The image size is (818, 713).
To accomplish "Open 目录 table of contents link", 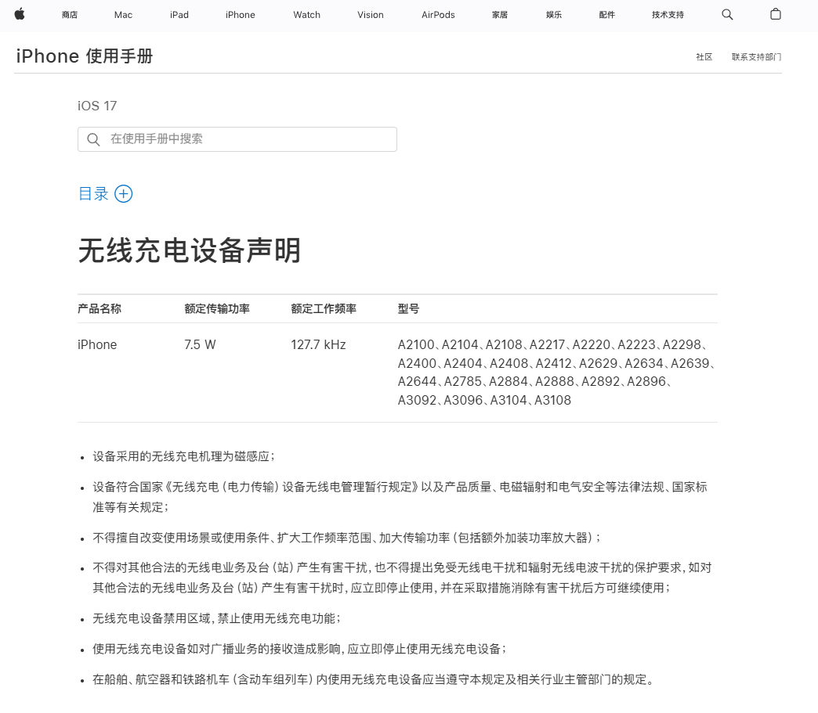I will 93,194.
